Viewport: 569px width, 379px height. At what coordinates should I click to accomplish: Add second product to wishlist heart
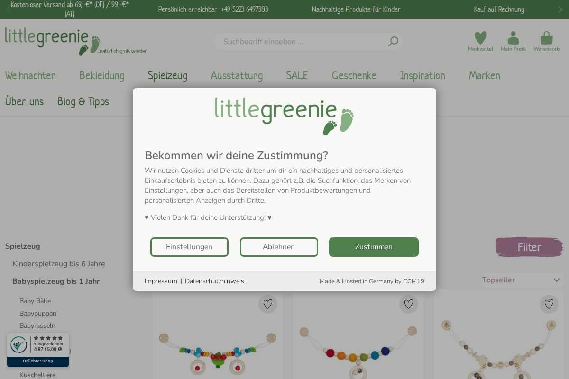409,304
